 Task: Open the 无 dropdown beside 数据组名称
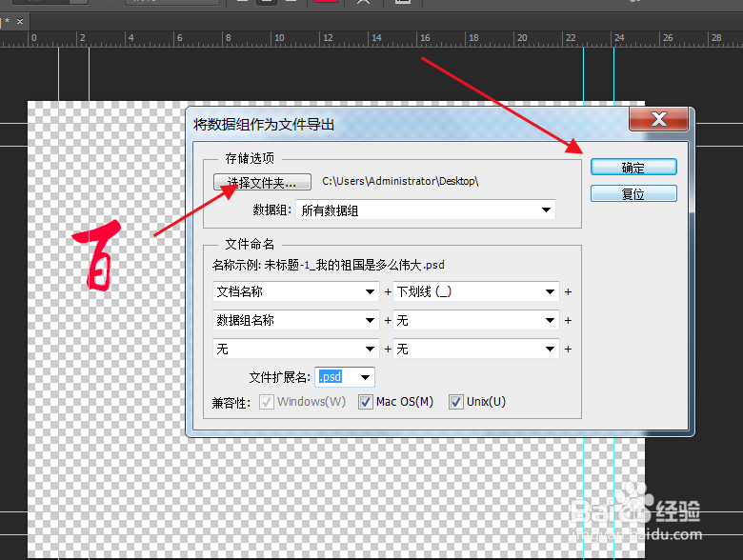[476, 320]
